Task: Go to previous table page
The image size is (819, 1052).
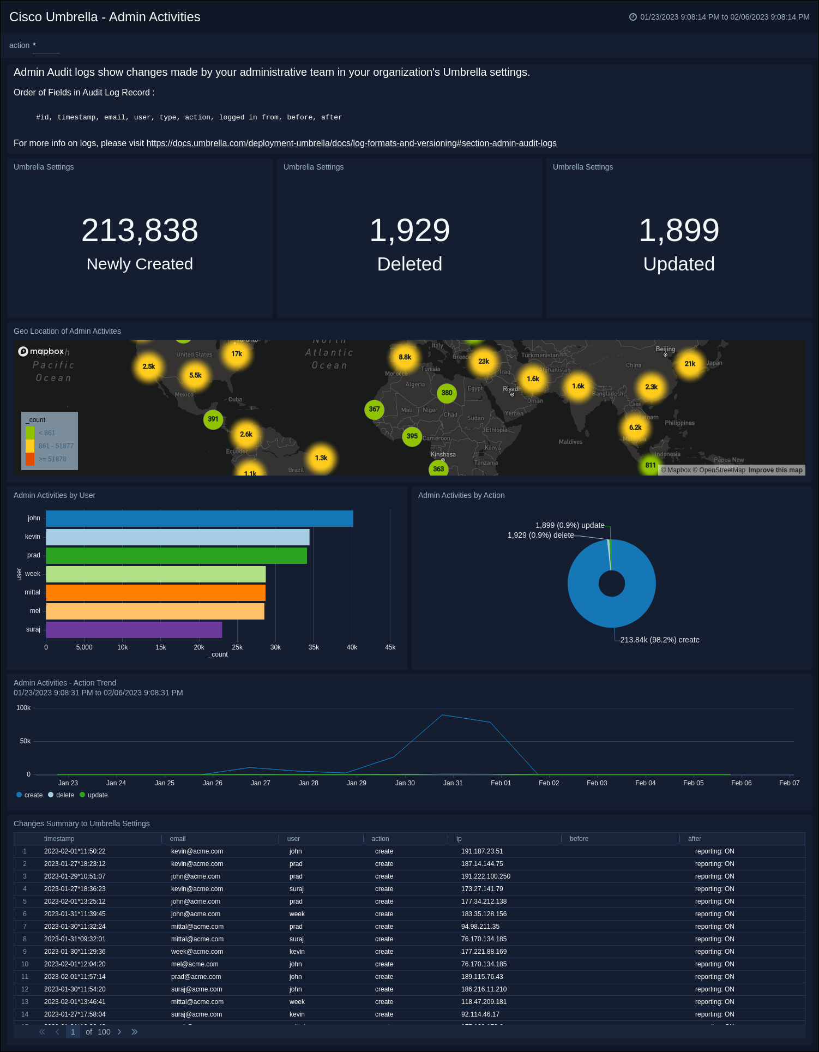Action: click(x=57, y=1032)
